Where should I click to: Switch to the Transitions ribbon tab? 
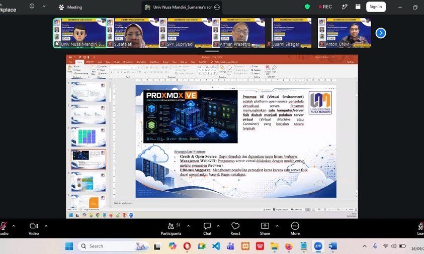pyautogui.click(x=128, y=62)
